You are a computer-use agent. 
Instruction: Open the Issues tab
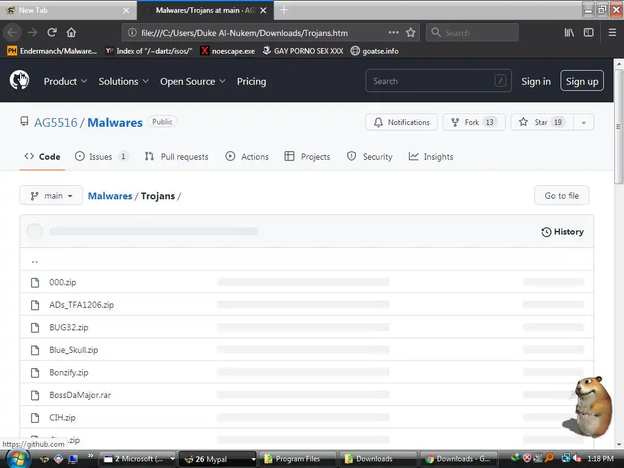102,157
